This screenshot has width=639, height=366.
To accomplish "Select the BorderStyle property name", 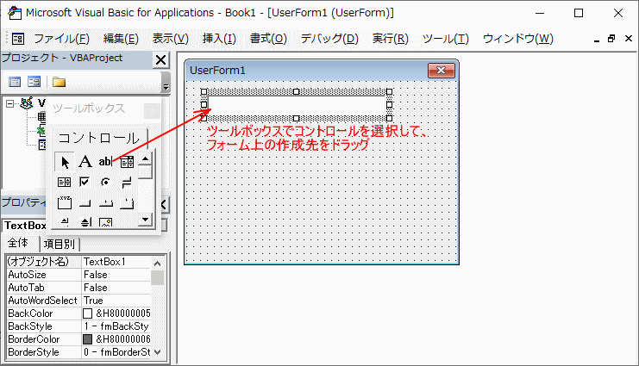I will tap(44, 352).
